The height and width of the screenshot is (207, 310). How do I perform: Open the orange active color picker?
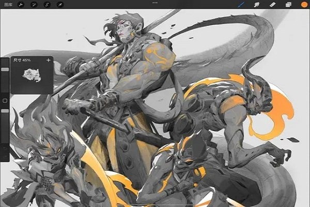click(x=303, y=4)
